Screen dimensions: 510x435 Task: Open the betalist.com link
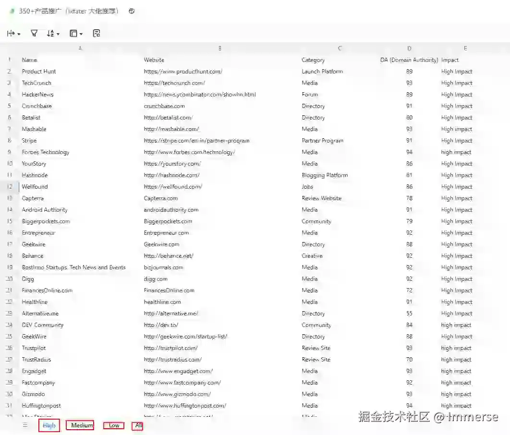click(168, 117)
